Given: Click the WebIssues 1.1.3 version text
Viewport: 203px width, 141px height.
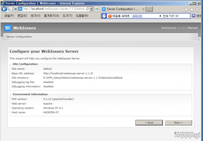Looking at the screenshot, I should tap(173, 28).
